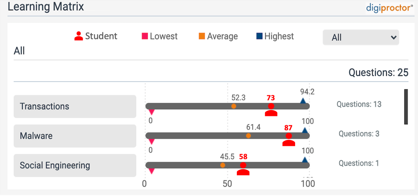This screenshot has width=418, height=196.
Task: Click the student marker on Transactions bar
Action: 271,109
